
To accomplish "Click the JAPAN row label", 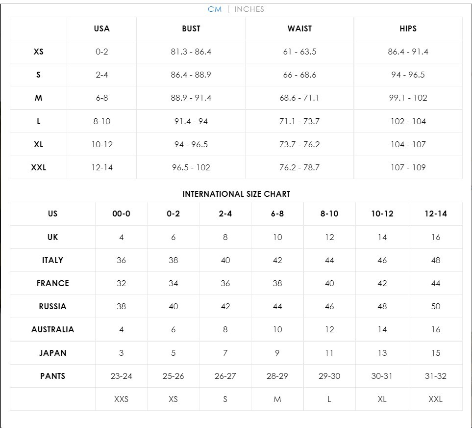I will [52, 353].
